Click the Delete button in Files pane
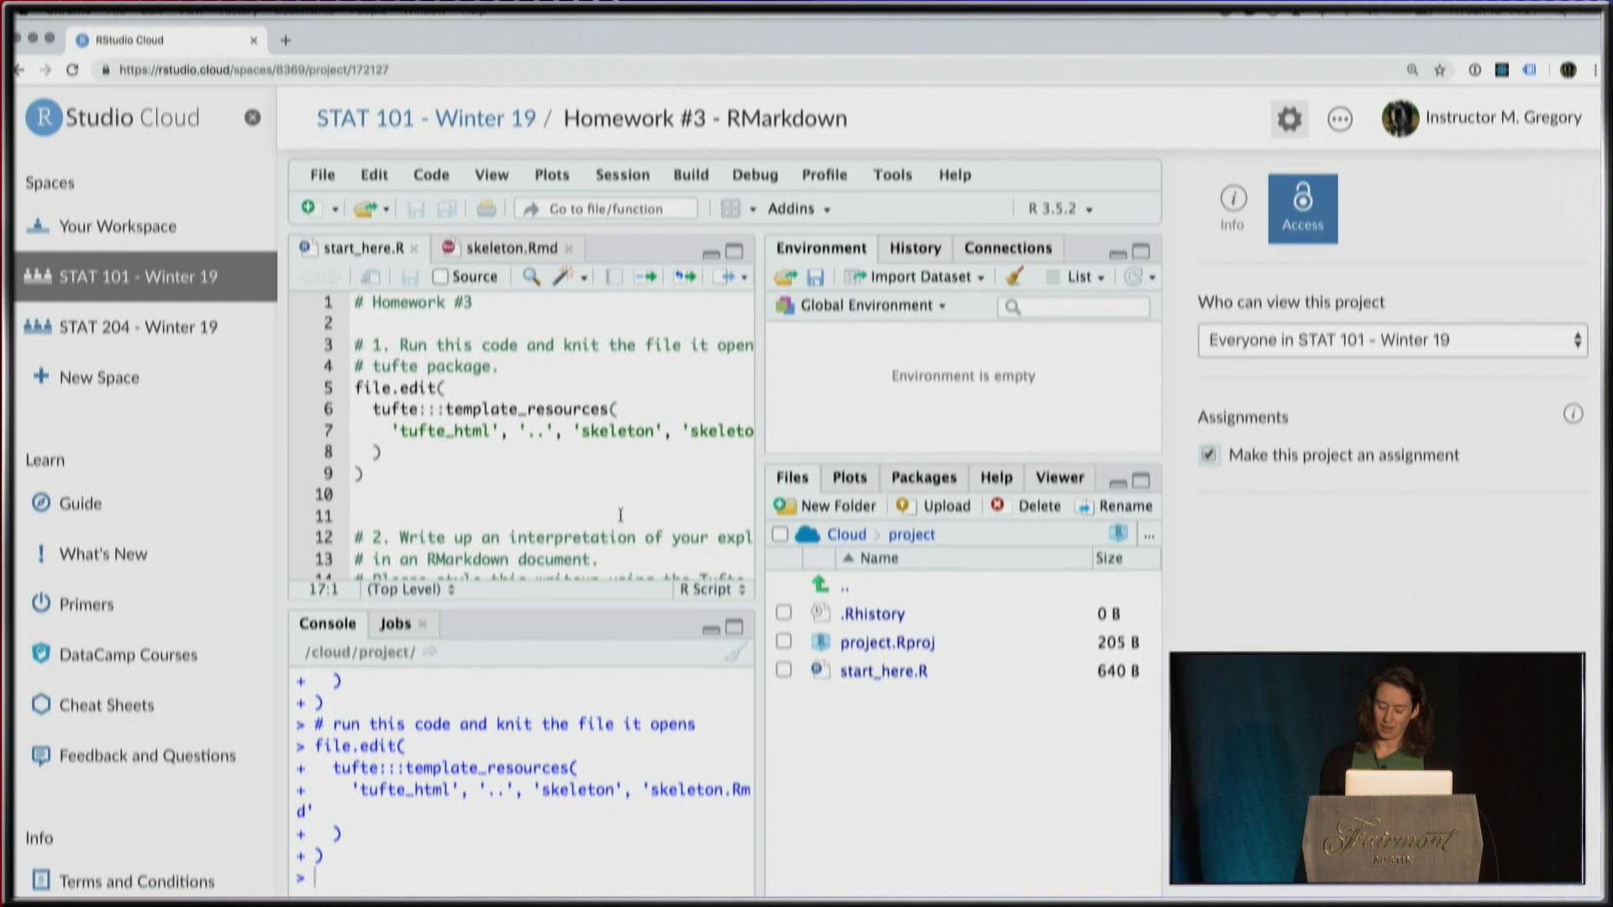Image resolution: width=1613 pixels, height=907 pixels. tap(1026, 506)
